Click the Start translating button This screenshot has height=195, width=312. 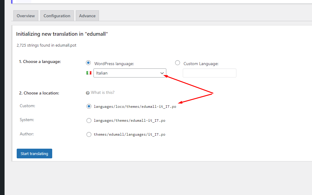tap(34, 154)
